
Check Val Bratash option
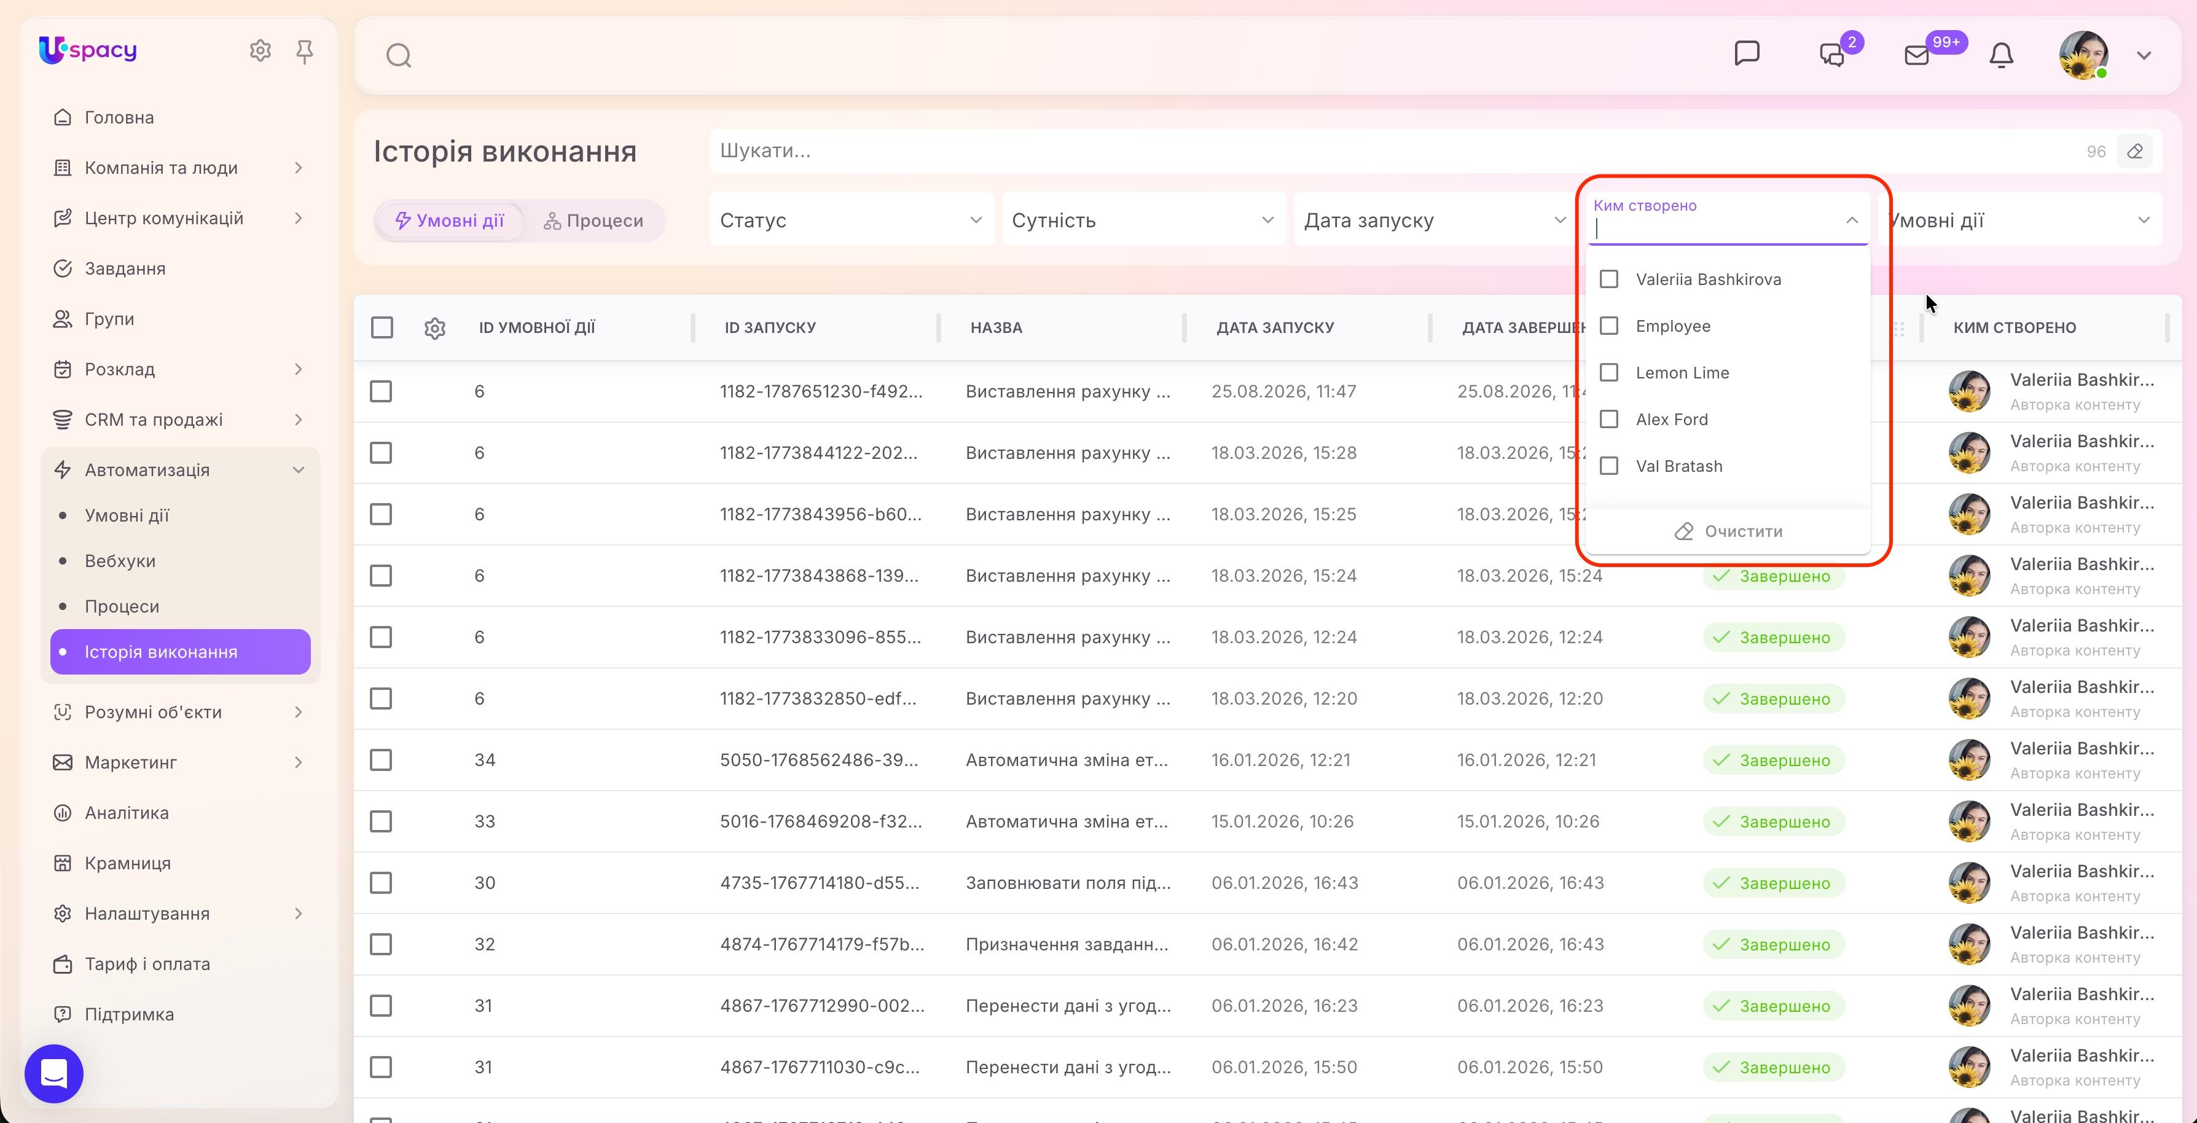(x=1608, y=466)
